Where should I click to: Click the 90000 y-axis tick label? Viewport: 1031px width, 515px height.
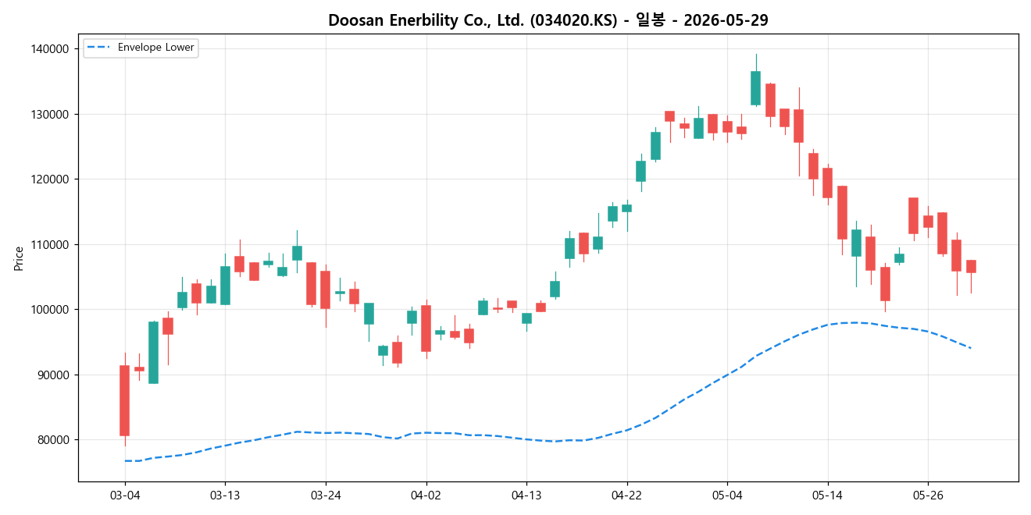coord(53,375)
